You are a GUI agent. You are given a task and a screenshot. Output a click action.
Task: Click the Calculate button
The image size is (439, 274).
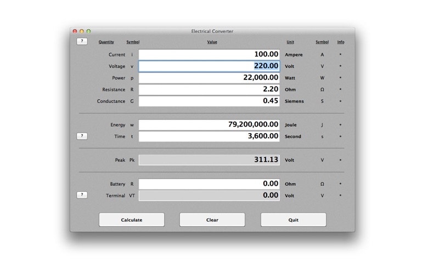pos(132,220)
